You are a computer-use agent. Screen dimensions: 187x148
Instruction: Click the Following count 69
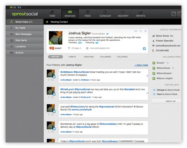pyautogui.click(x=97, y=43)
